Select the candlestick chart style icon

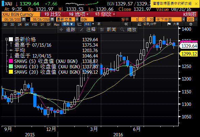(x=87, y=24)
